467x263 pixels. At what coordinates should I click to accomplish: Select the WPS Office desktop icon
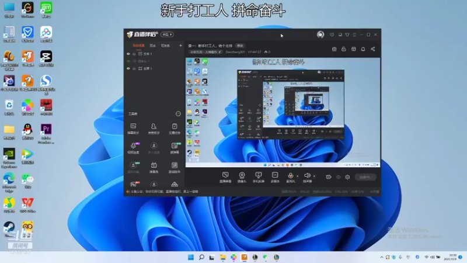coord(27,205)
